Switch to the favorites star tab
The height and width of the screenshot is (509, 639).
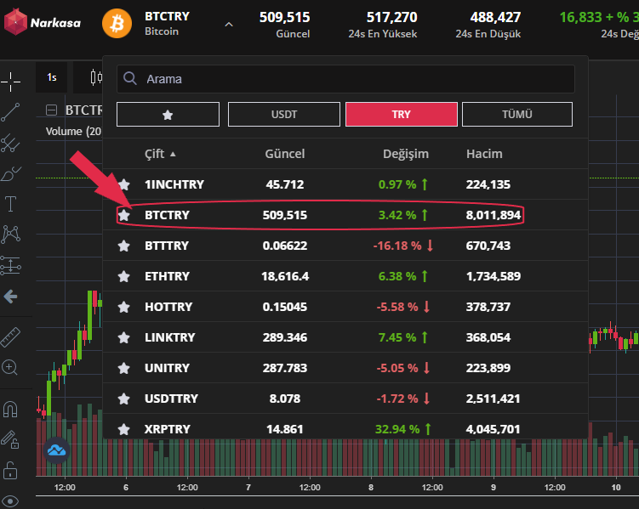(168, 115)
